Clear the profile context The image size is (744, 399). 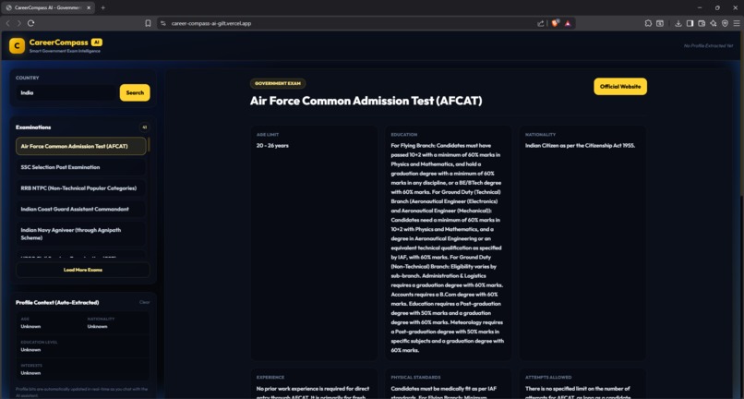144,302
